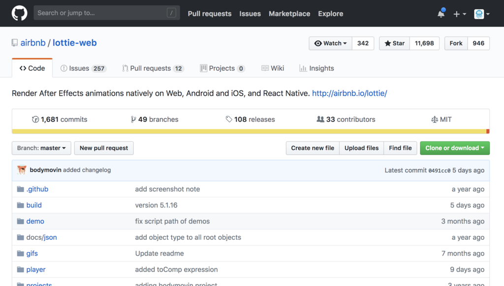Click the repository book icon
The image size is (504, 286).
click(x=14, y=43)
